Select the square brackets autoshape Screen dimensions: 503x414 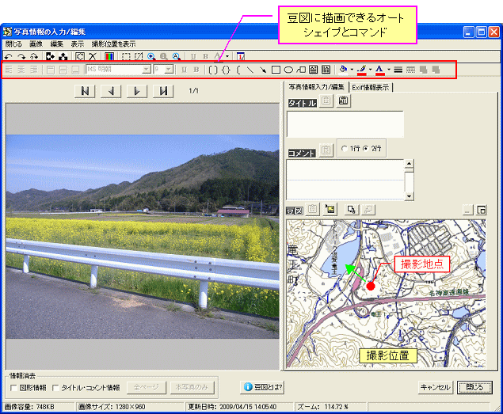pyautogui.click(x=213, y=70)
